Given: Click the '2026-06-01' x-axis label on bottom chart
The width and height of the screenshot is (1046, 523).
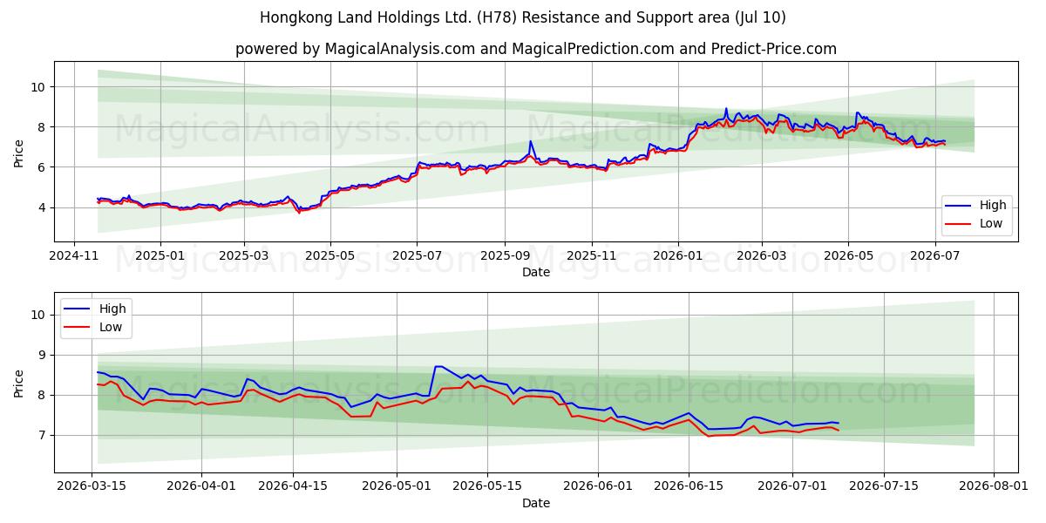Looking at the screenshot, I should (x=598, y=488).
